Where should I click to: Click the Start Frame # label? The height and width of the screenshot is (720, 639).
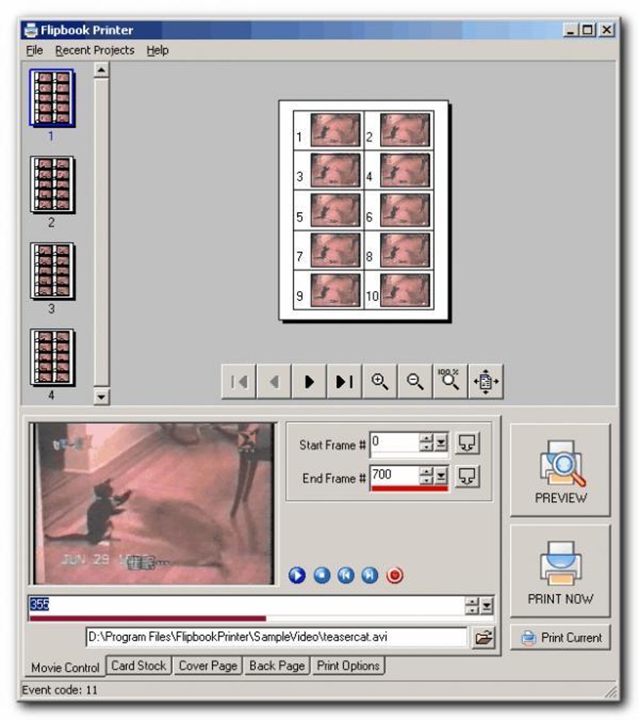pos(332,445)
